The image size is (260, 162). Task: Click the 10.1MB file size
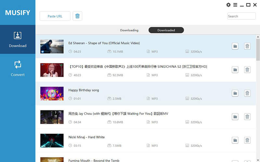(x=118, y=52)
